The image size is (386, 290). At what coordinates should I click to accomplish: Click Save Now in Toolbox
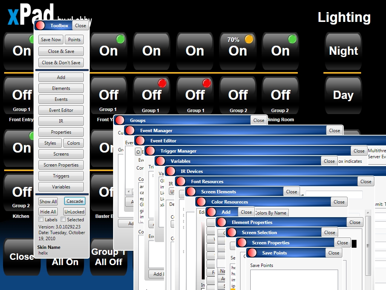tap(51, 39)
